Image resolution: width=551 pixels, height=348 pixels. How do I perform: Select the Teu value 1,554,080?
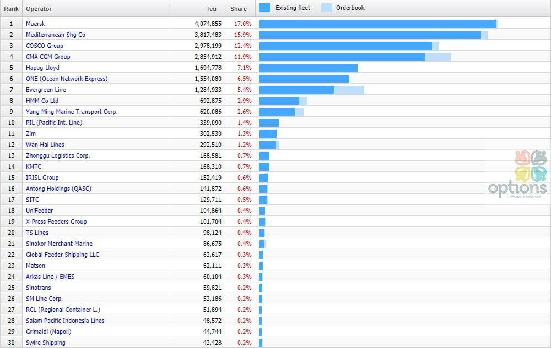208,79
